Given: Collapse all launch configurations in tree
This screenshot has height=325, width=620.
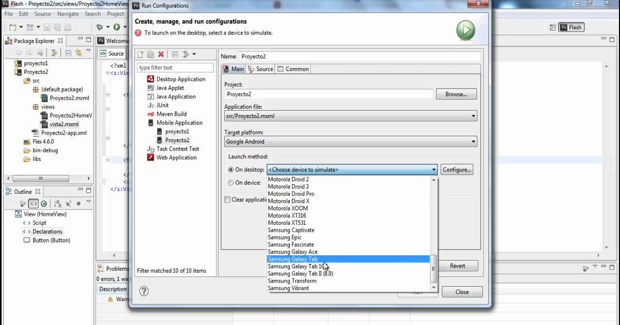Looking at the screenshot, I should pos(175,54).
